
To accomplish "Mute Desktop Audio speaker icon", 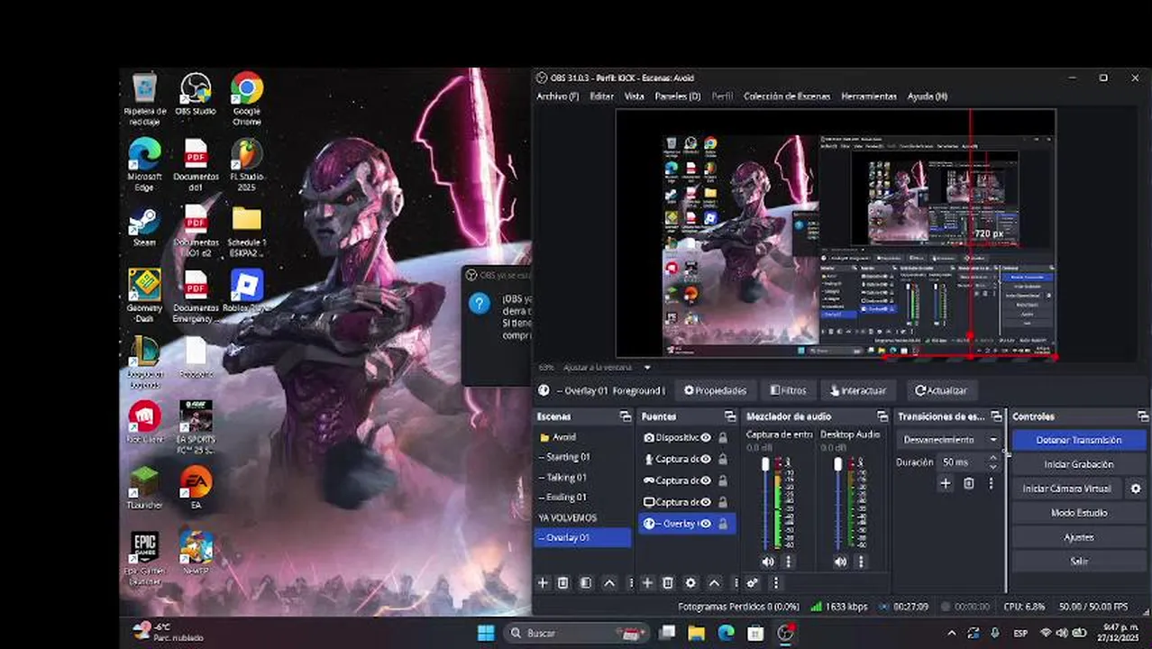I will pyautogui.click(x=840, y=562).
